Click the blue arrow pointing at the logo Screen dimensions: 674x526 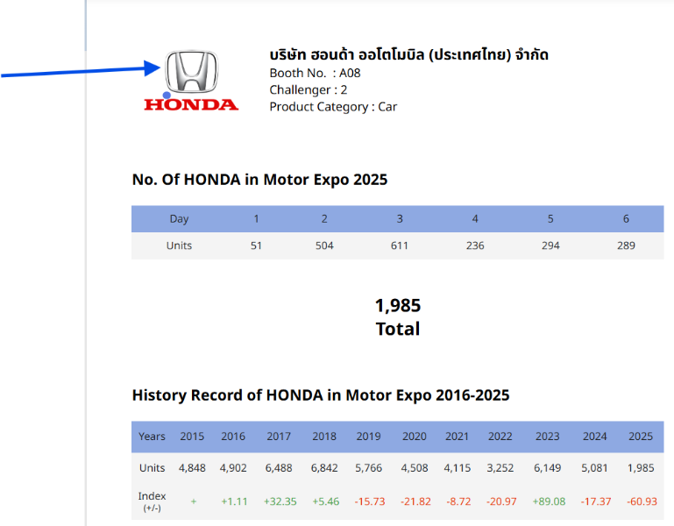tap(79, 73)
